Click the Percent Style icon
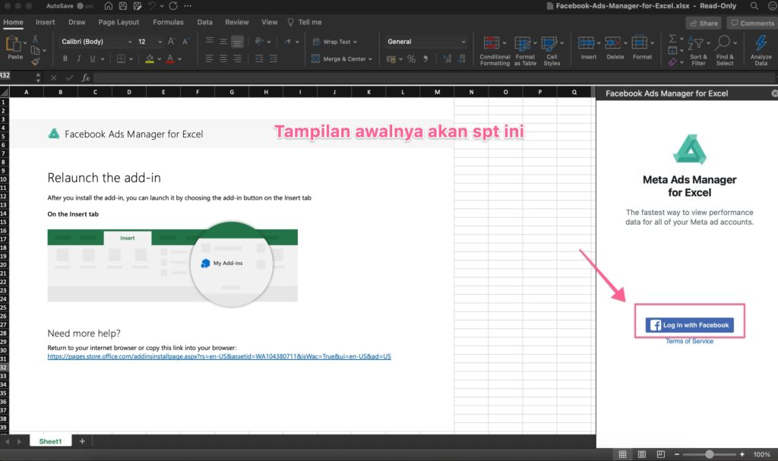The image size is (778, 461). tap(411, 58)
